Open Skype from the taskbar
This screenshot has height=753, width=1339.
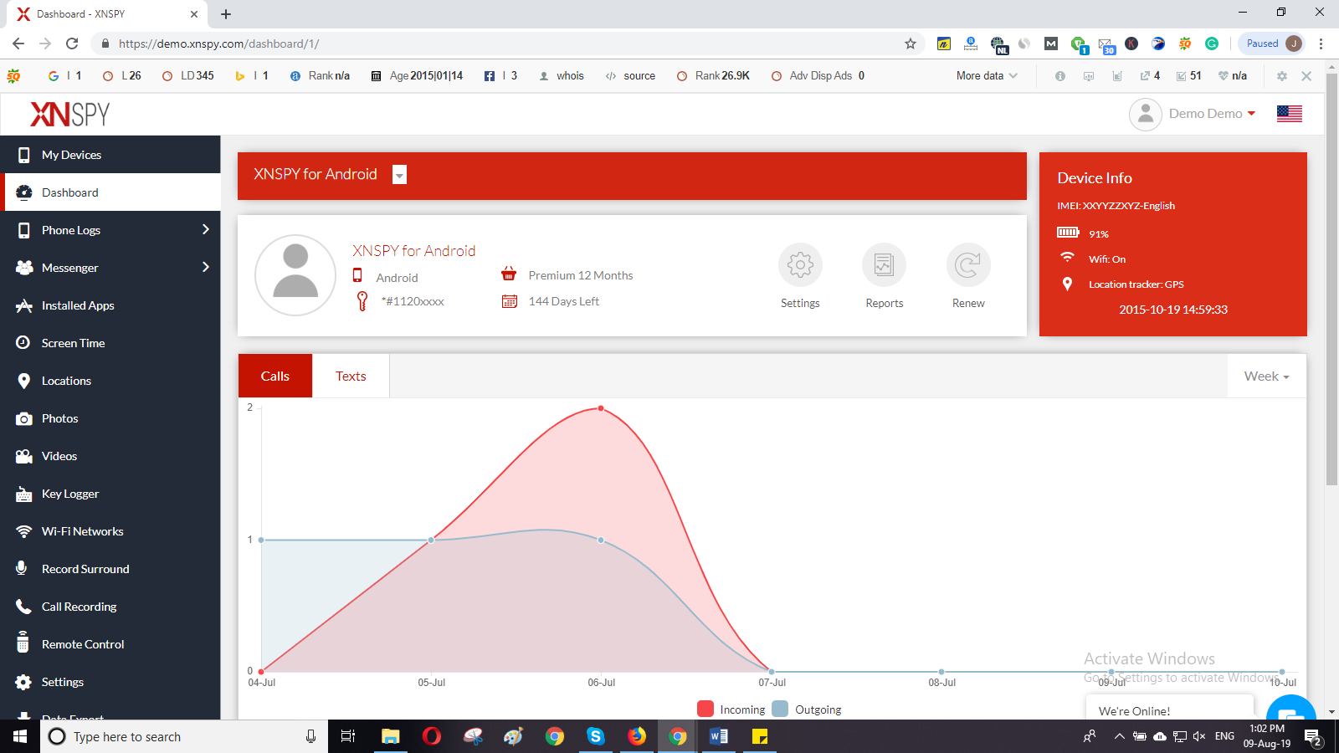tap(595, 736)
